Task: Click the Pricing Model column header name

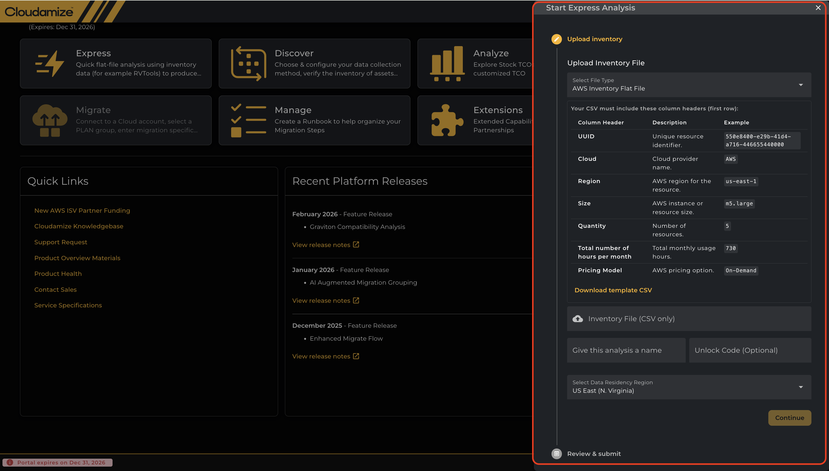Action: [600, 270]
